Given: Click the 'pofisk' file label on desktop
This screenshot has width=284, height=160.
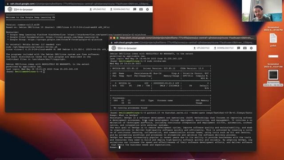Looking at the screenshot, I should (x=273, y=46).
